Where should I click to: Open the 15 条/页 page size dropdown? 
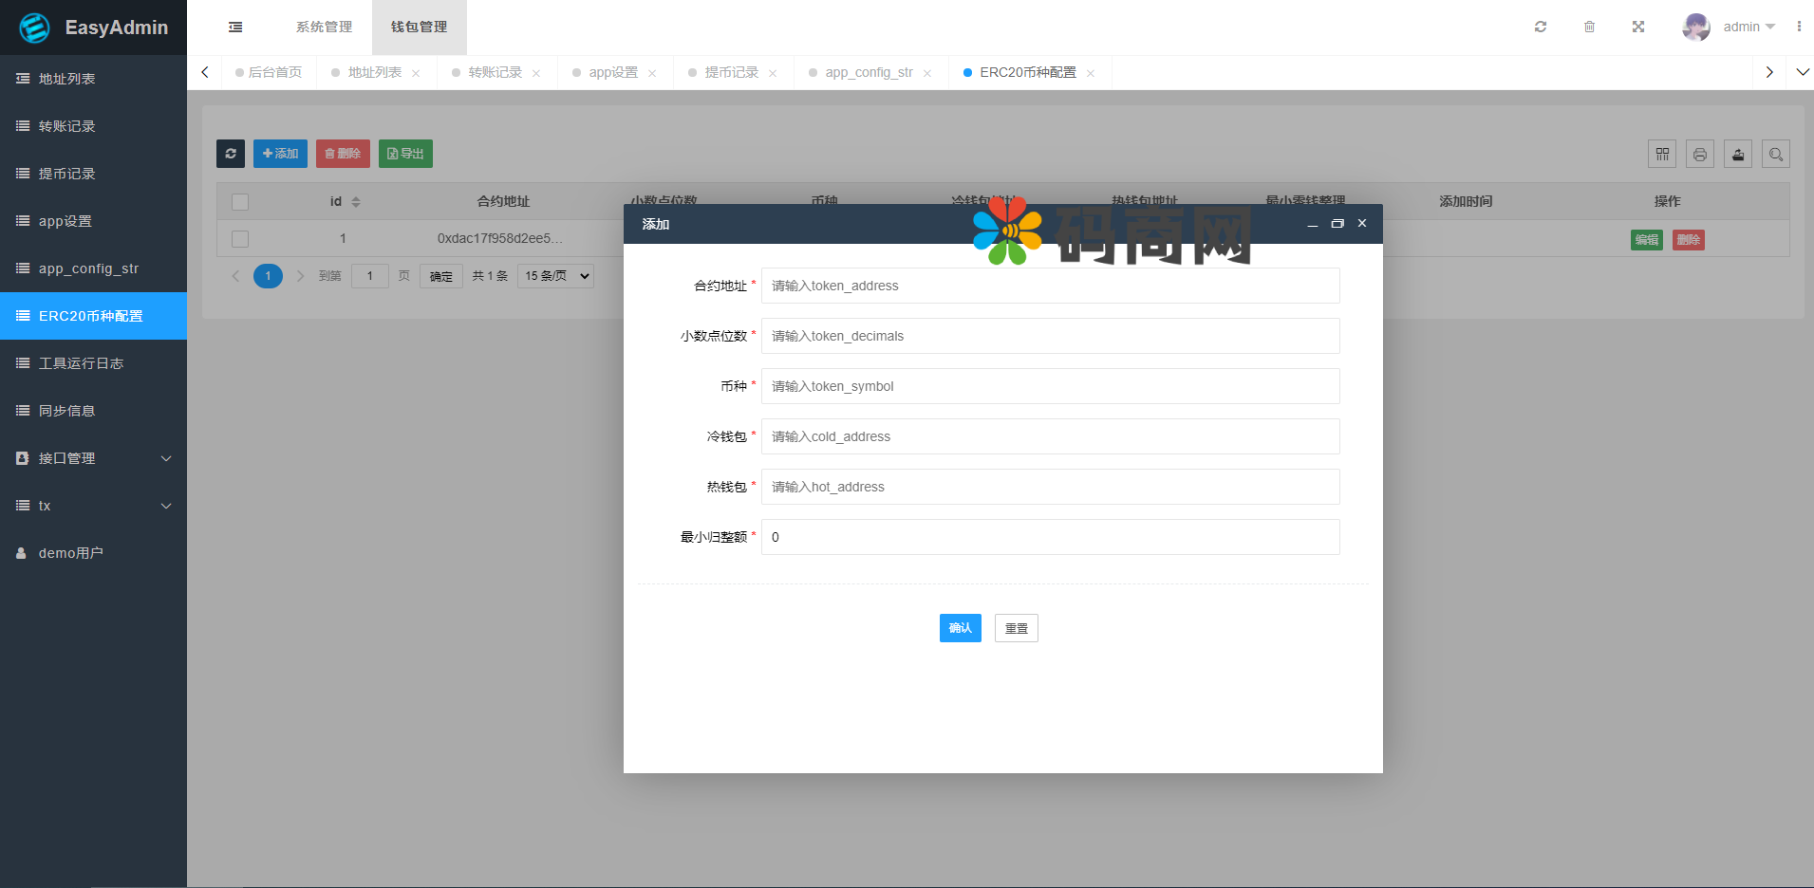click(556, 276)
